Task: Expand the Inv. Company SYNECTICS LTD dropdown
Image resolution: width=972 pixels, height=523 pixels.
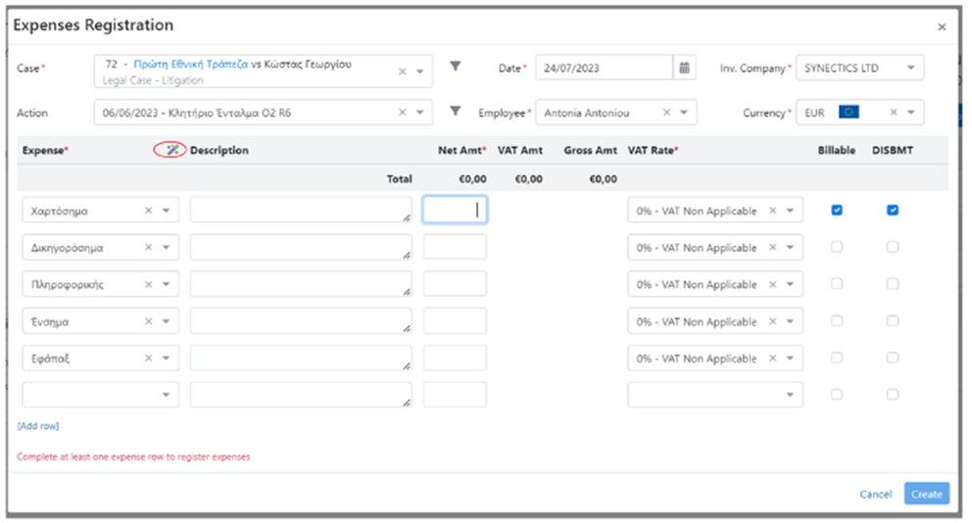Action: coord(910,68)
